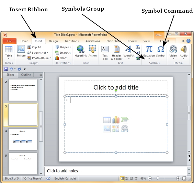Open the Transitions tab
Screen dimensions: 194x184
tap(72, 41)
